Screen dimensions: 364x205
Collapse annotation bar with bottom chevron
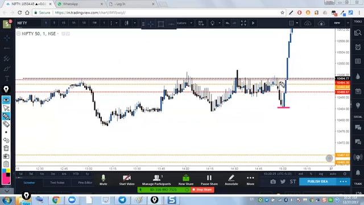(7, 191)
